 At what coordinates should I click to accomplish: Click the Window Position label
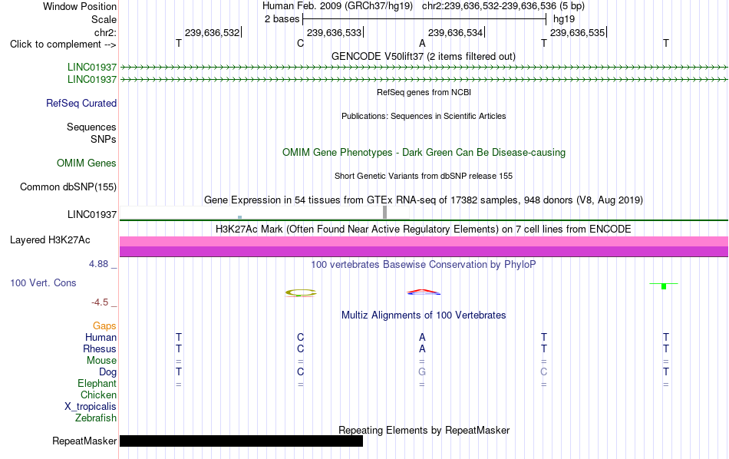(80, 6)
